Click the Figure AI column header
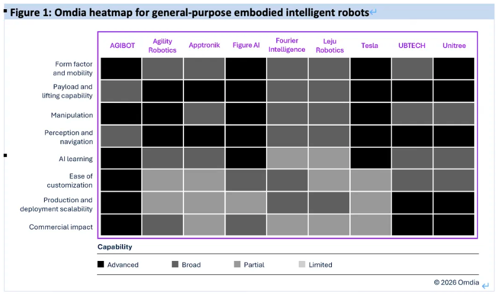 tap(246, 45)
